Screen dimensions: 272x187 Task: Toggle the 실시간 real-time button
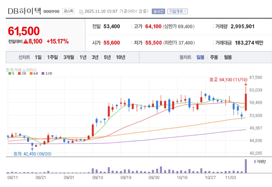point(158,11)
